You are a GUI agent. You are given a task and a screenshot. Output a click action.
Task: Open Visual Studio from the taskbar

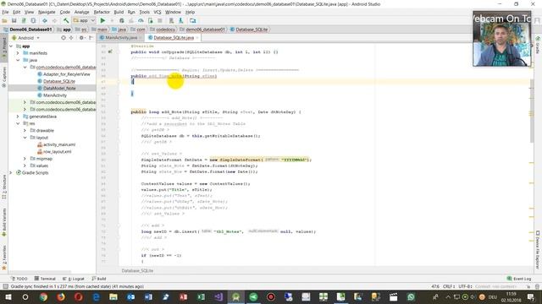(218, 296)
